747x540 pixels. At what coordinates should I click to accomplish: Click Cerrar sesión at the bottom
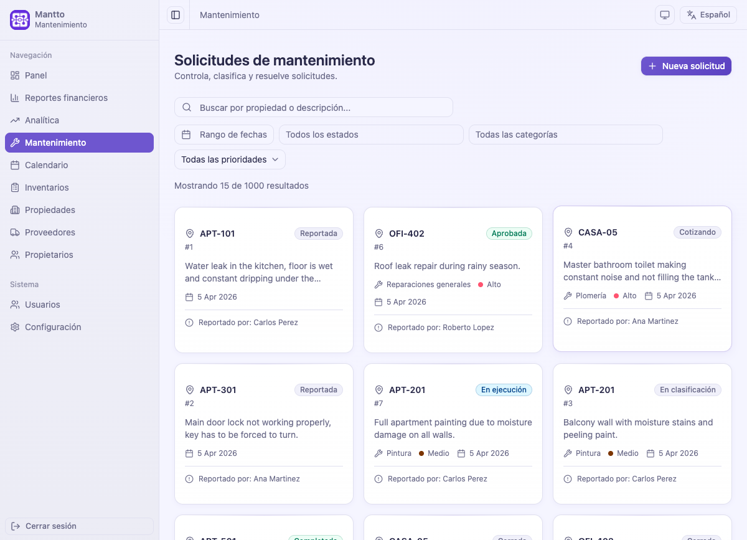coord(79,526)
